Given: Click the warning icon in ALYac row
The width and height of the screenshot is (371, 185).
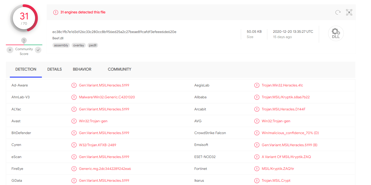Looking at the screenshot, I should [74, 109].
